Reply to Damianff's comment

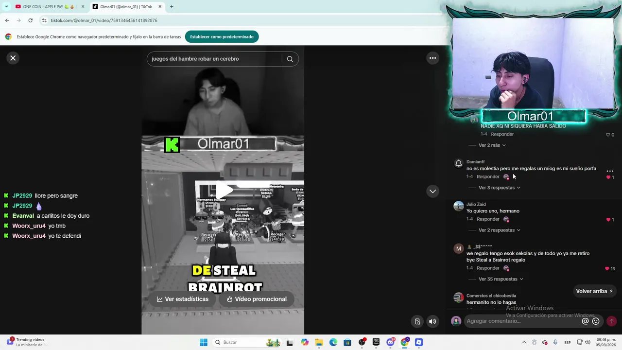pos(488,176)
